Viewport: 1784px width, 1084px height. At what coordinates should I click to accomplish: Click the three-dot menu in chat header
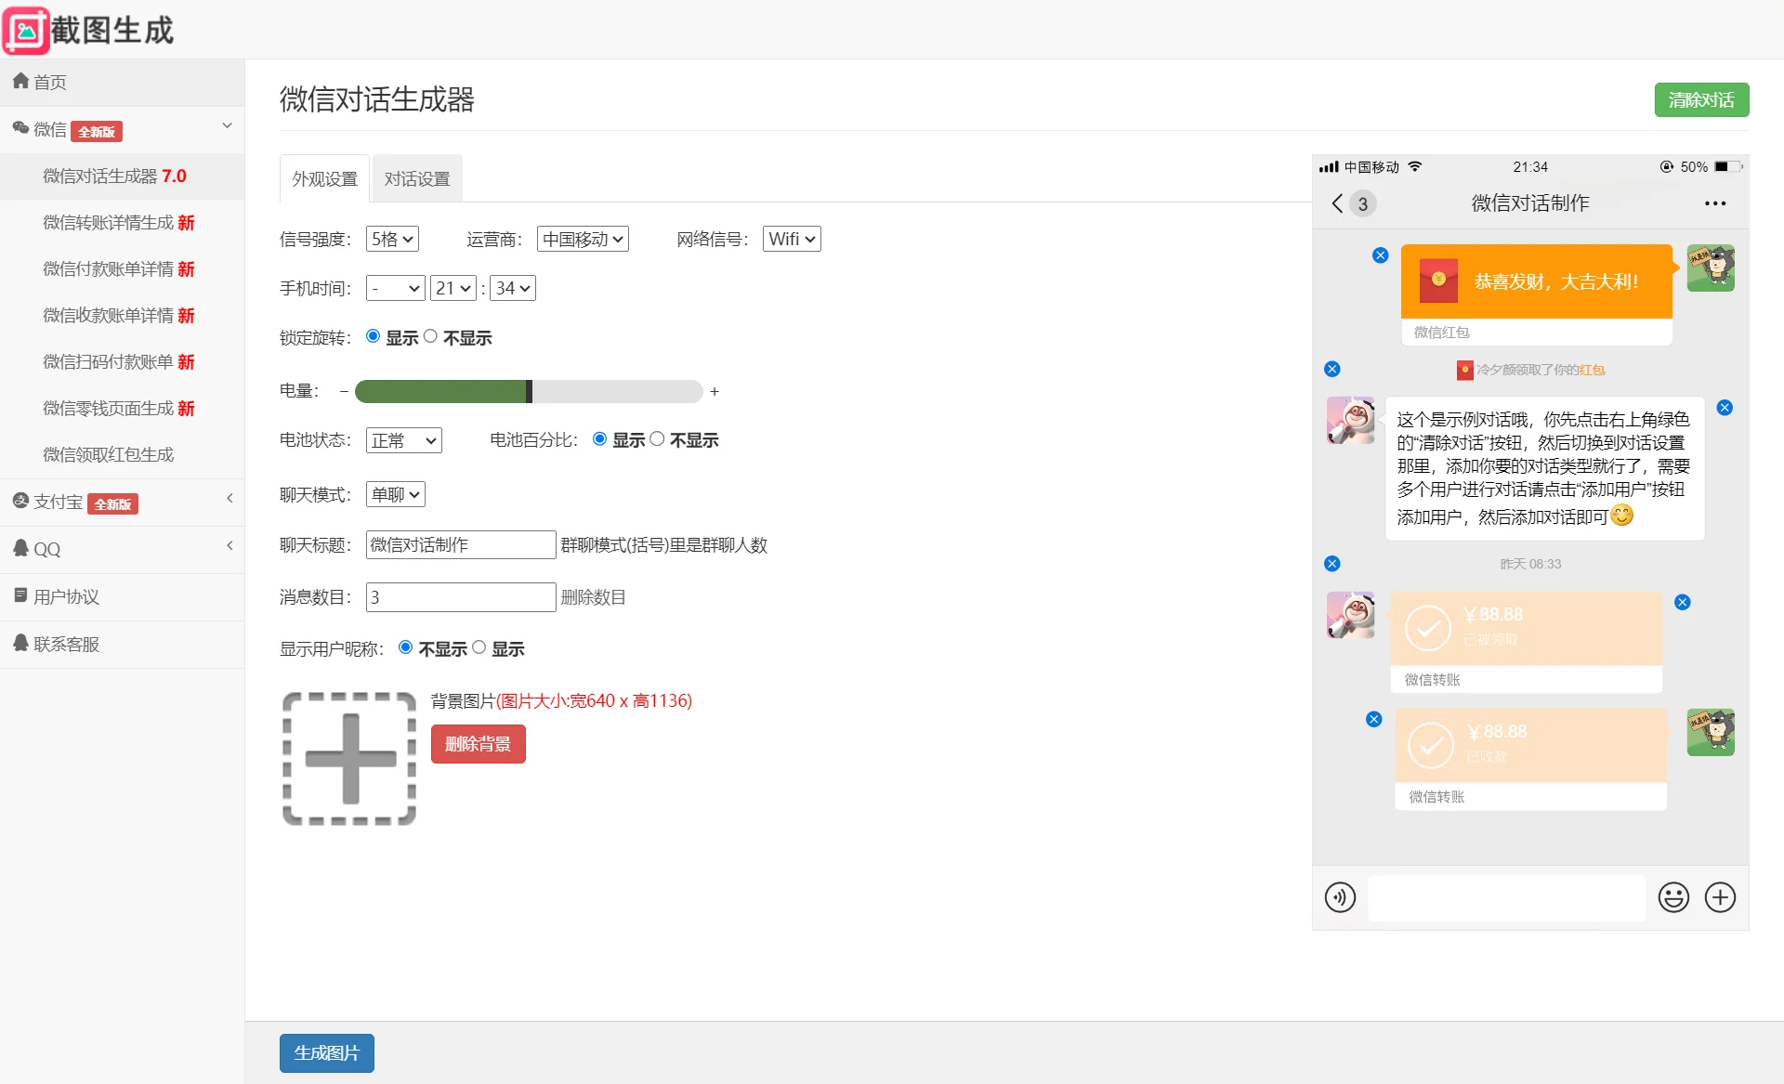click(1715, 203)
